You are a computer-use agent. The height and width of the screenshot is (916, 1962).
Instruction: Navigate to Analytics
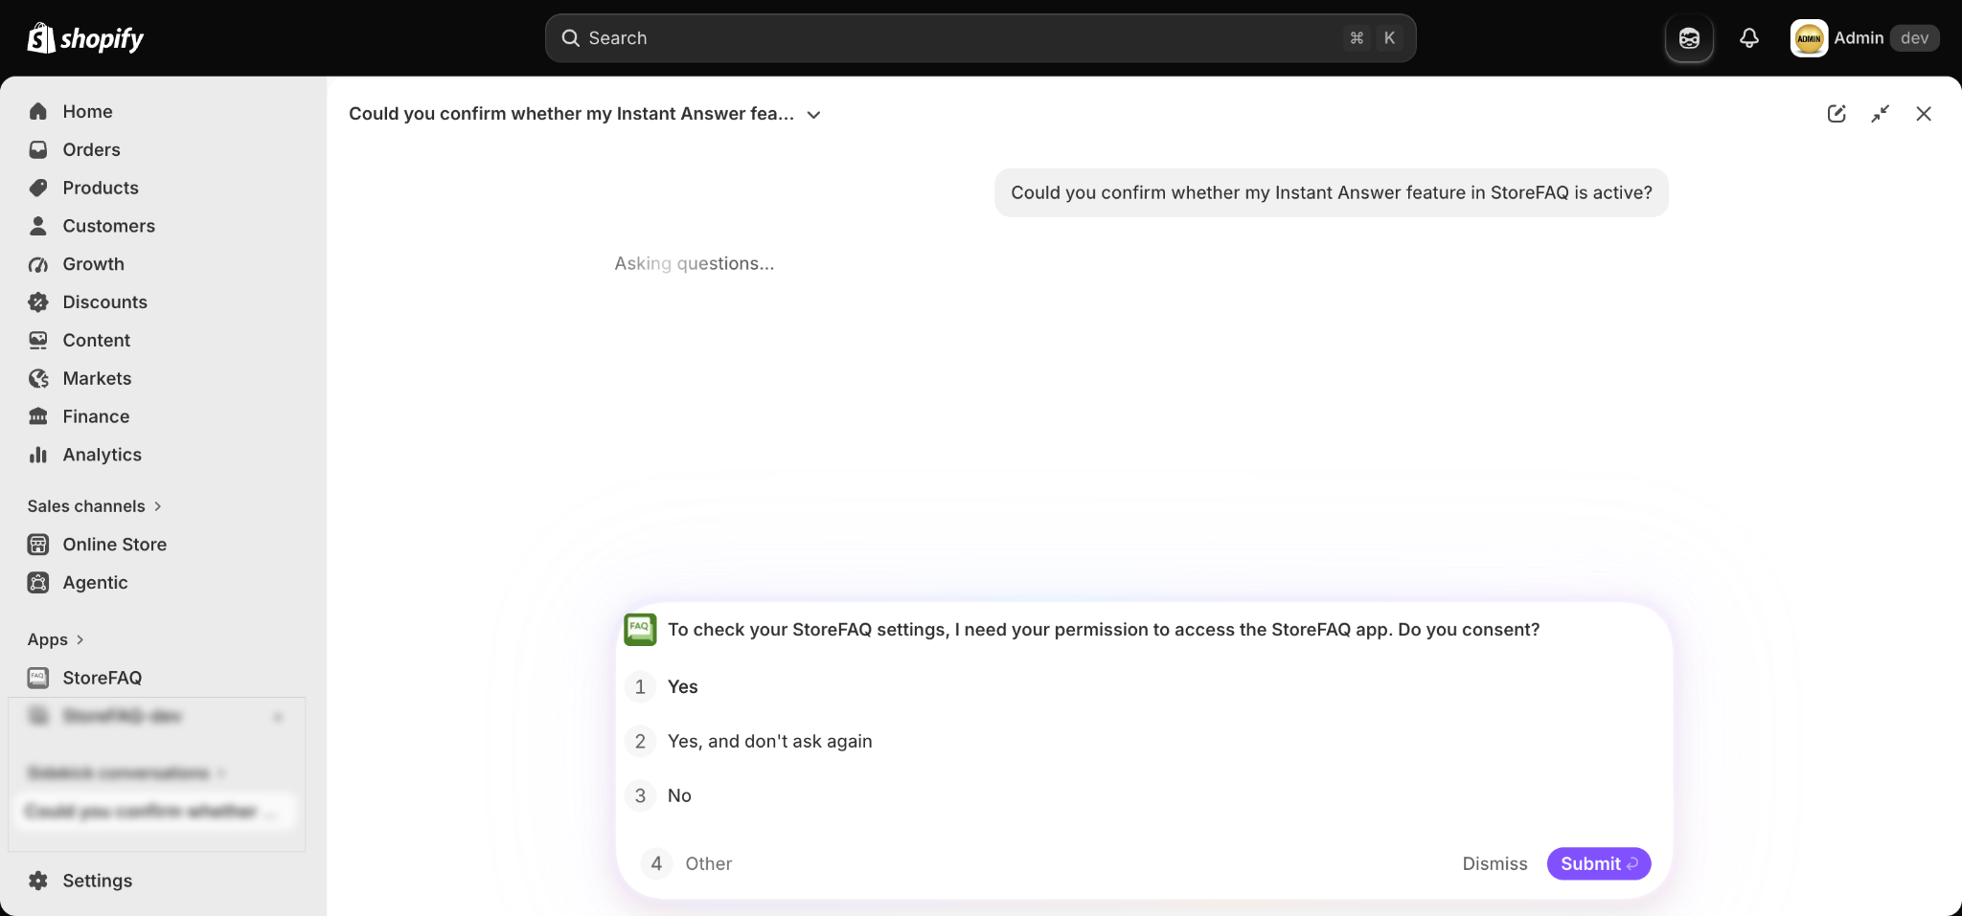click(x=103, y=455)
